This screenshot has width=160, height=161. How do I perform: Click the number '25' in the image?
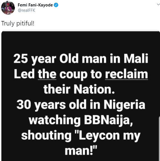(20, 59)
